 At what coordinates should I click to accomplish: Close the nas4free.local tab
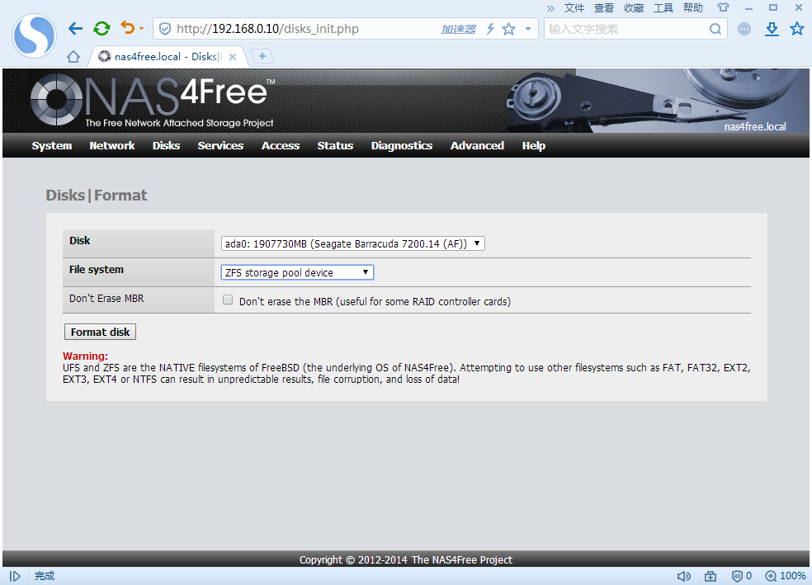pos(233,57)
